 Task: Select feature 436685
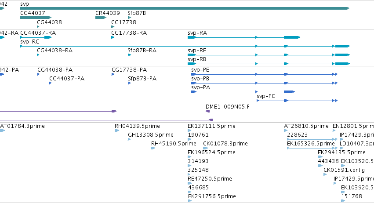(x=198, y=188)
